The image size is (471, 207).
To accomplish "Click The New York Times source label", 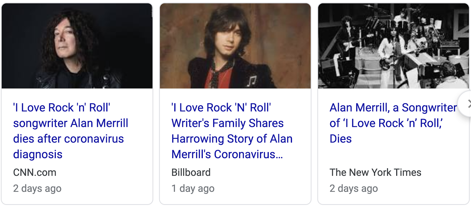I will (375, 172).
